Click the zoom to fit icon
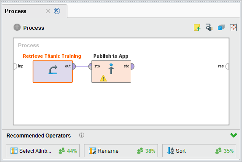Screen dimensions: 242x162 tap(234, 27)
